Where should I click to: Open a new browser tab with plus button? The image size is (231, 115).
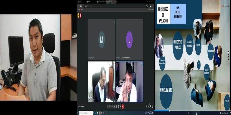coord(117,2)
